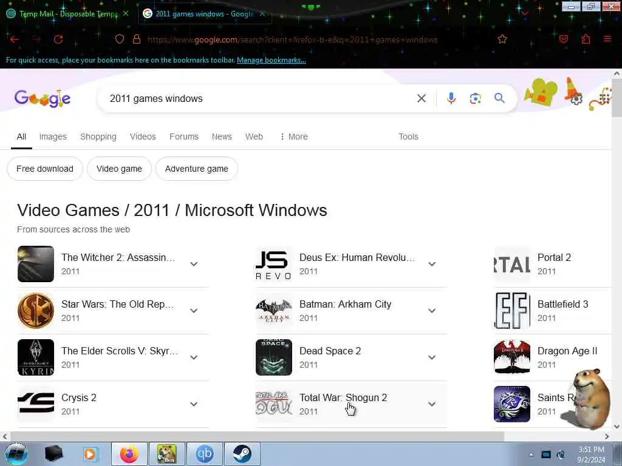The width and height of the screenshot is (622, 466).
Task: Submit search with the magnifier icon
Action: click(499, 98)
